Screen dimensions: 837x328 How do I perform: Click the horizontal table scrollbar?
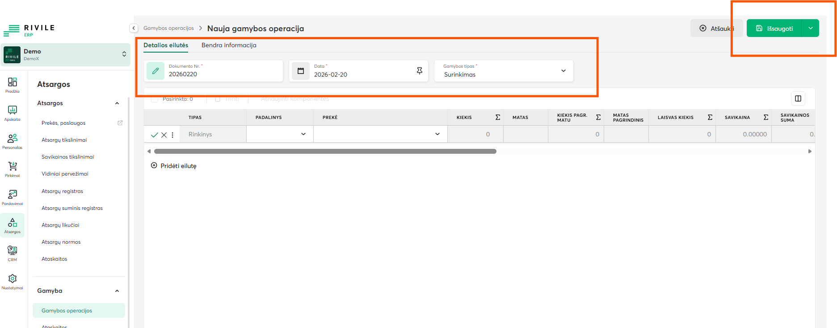coord(325,152)
